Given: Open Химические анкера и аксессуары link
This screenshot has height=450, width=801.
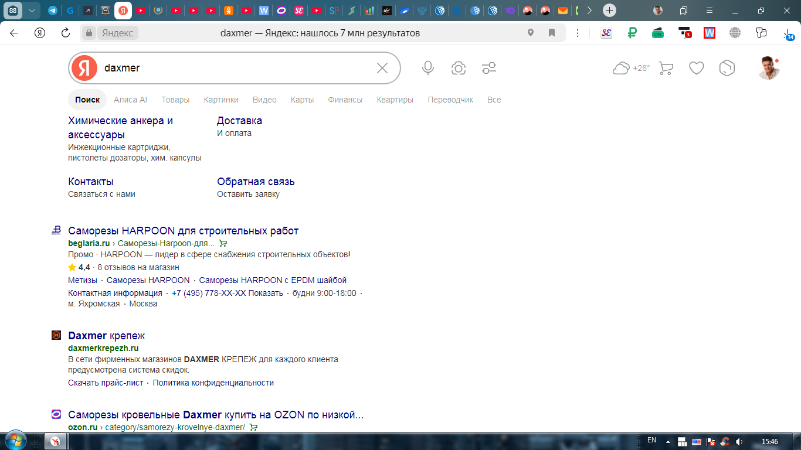Looking at the screenshot, I should click(120, 128).
